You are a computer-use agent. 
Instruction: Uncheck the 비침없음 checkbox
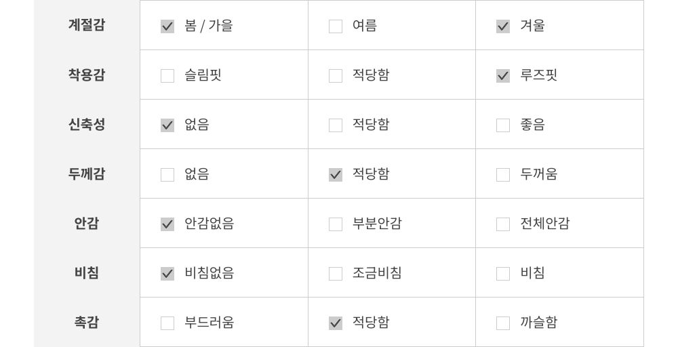coord(167,274)
